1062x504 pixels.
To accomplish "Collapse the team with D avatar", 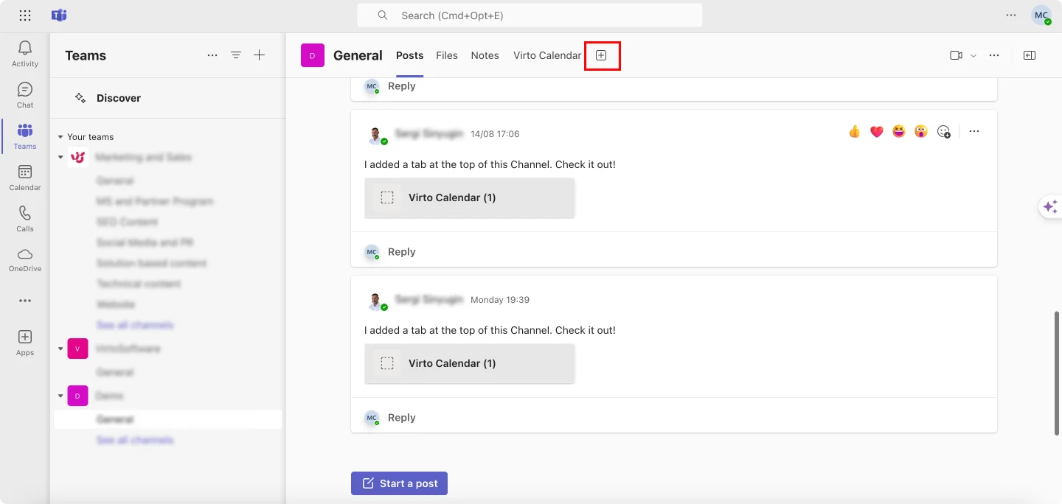I will click(60, 396).
